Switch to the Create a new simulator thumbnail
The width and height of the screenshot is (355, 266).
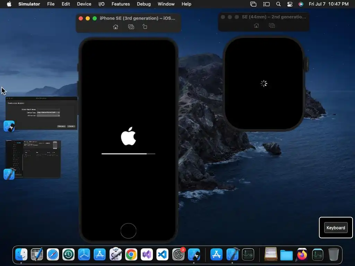[x=42, y=113]
